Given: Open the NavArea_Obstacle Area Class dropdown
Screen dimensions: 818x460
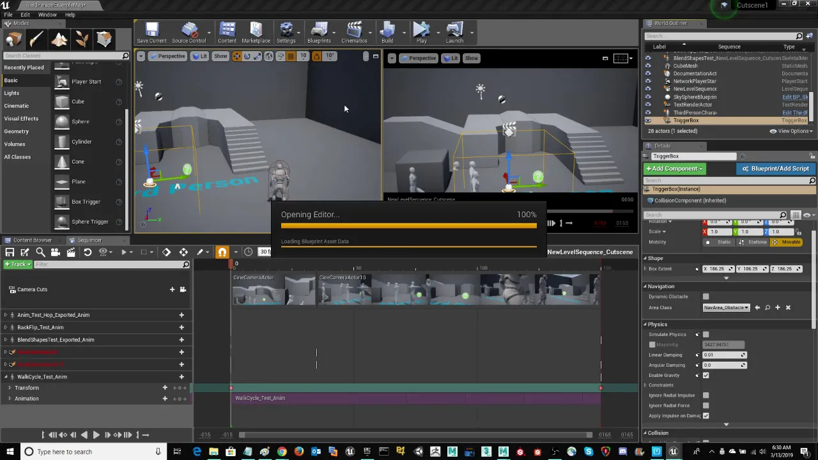Looking at the screenshot, I should point(726,308).
